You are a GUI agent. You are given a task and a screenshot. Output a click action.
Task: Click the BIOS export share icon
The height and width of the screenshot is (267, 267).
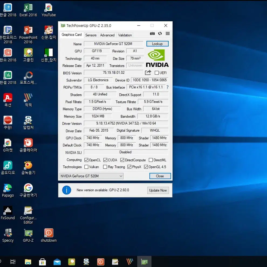click(x=148, y=73)
